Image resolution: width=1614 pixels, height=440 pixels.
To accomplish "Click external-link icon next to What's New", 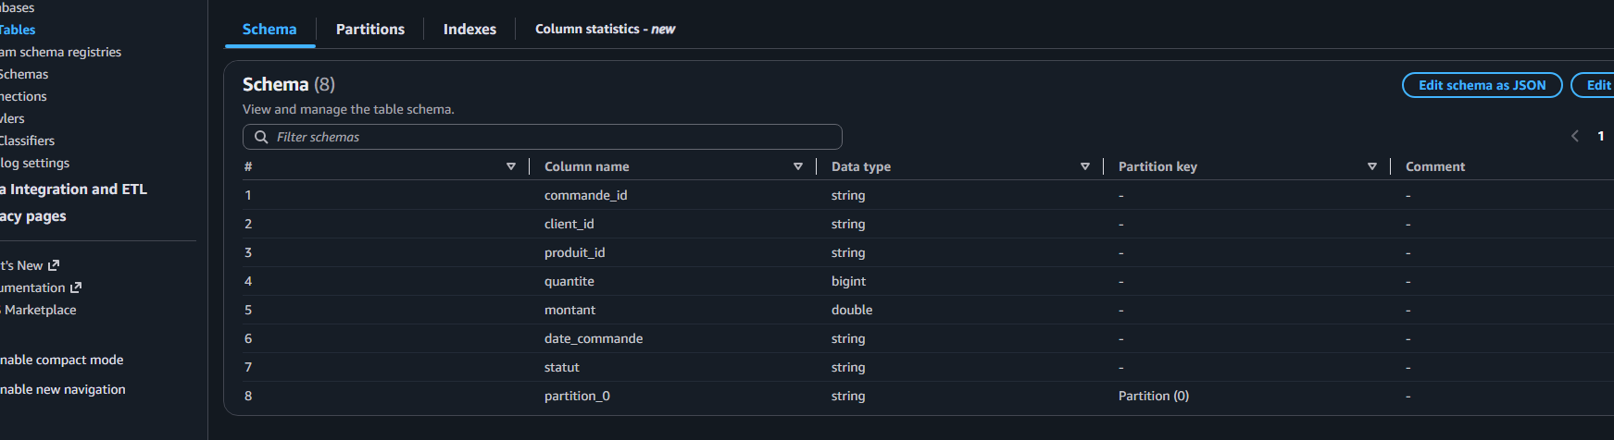I will [x=54, y=265].
